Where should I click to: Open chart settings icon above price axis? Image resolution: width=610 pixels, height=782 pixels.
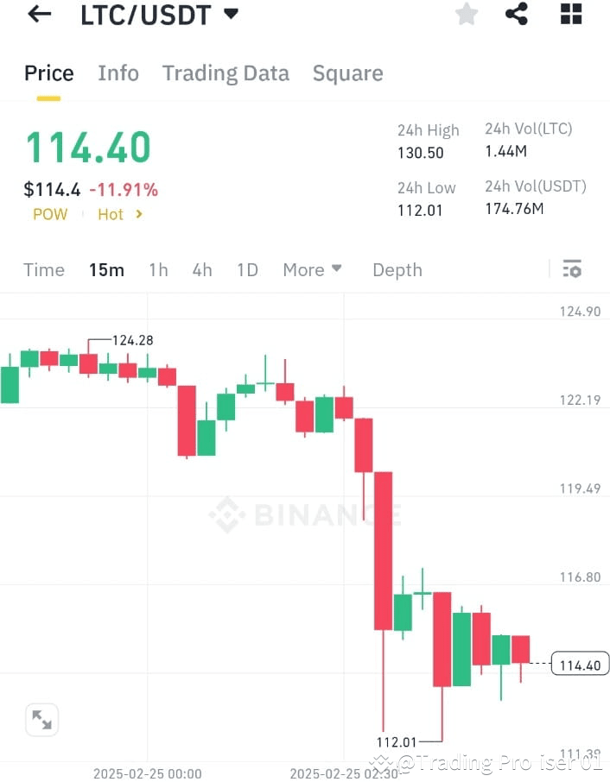572,269
